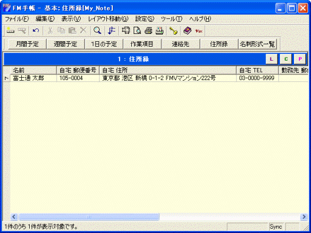Image resolution: width=311 pixels, height=233 pixels.
Task: Close the FM手帳 window
Action: point(303,8)
